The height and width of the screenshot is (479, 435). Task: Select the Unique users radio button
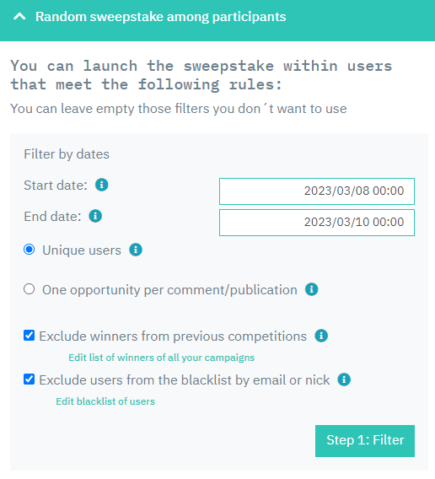(30, 250)
